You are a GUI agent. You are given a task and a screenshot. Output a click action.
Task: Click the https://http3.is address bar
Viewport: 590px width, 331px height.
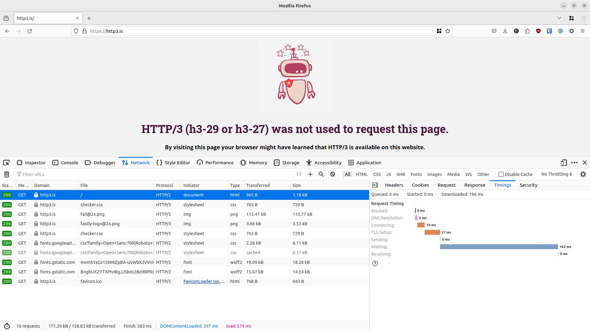click(x=261, y=31)
